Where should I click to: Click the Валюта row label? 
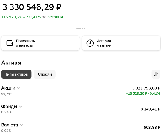10,125
